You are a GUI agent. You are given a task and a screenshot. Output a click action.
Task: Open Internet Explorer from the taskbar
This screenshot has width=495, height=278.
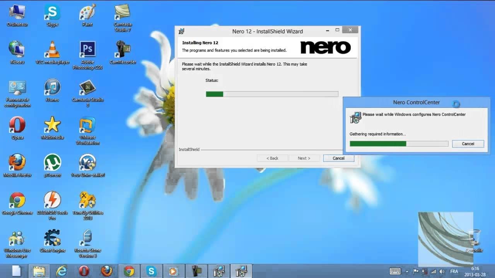pos(61,271)
